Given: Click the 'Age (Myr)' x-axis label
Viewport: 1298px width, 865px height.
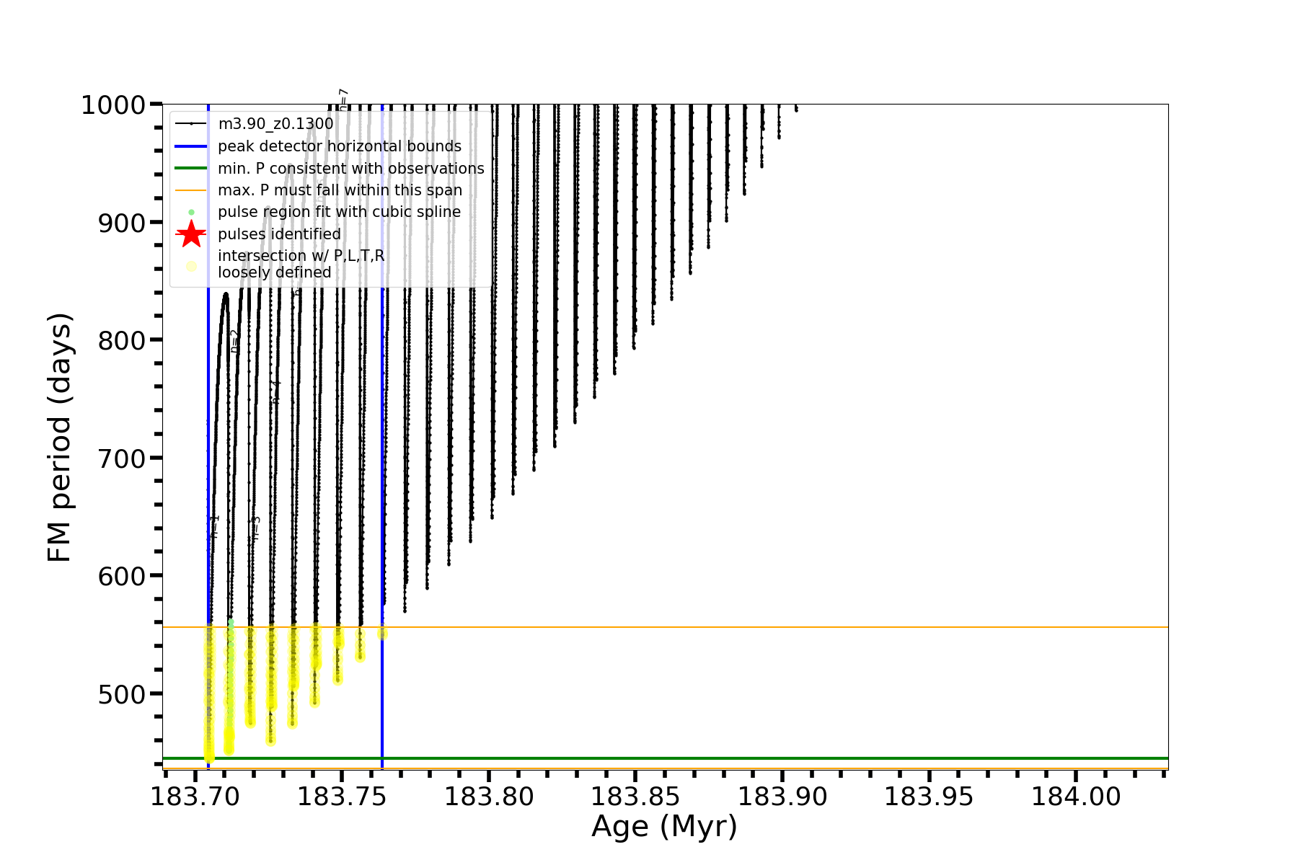Looking at the screenshot, I should [664, 826].
